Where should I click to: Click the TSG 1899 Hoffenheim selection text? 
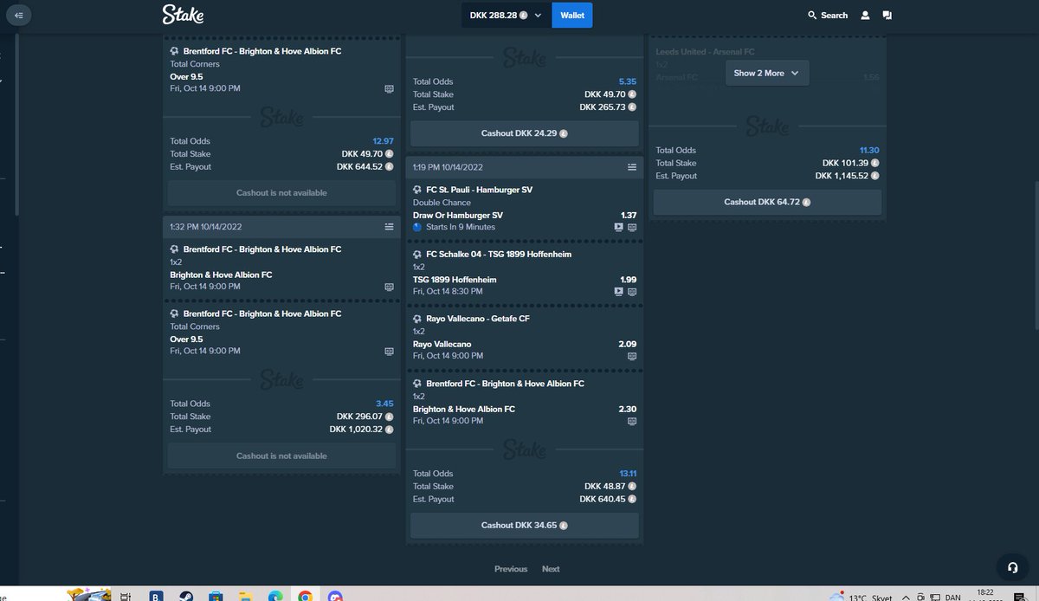455,280
